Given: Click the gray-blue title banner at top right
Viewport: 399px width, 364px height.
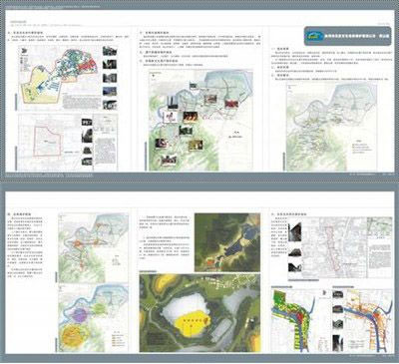Looking at the screenshot, I should pyautogui.click(x=347, y=36).
